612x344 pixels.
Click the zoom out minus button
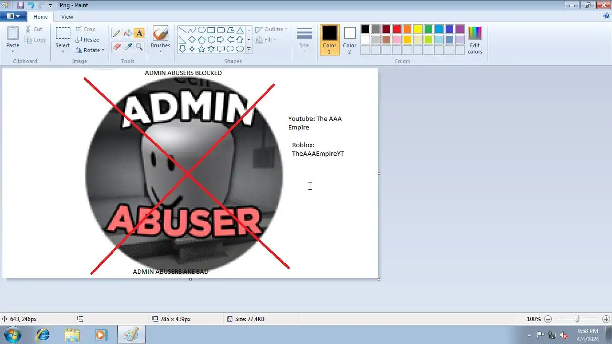(548, 319)
